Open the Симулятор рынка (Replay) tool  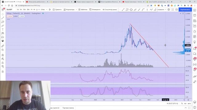tap(110, 9)
